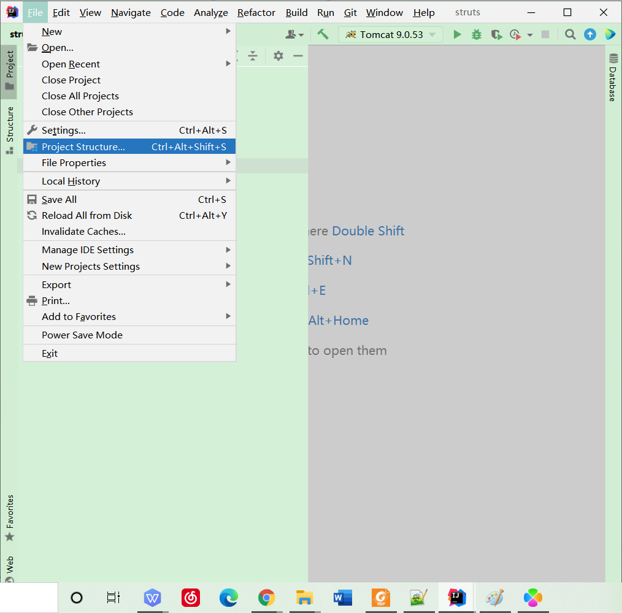This screenshot has height=613, width=622.
Task: Toggle the Favorites tool window
Action: (x=9, y=518)
